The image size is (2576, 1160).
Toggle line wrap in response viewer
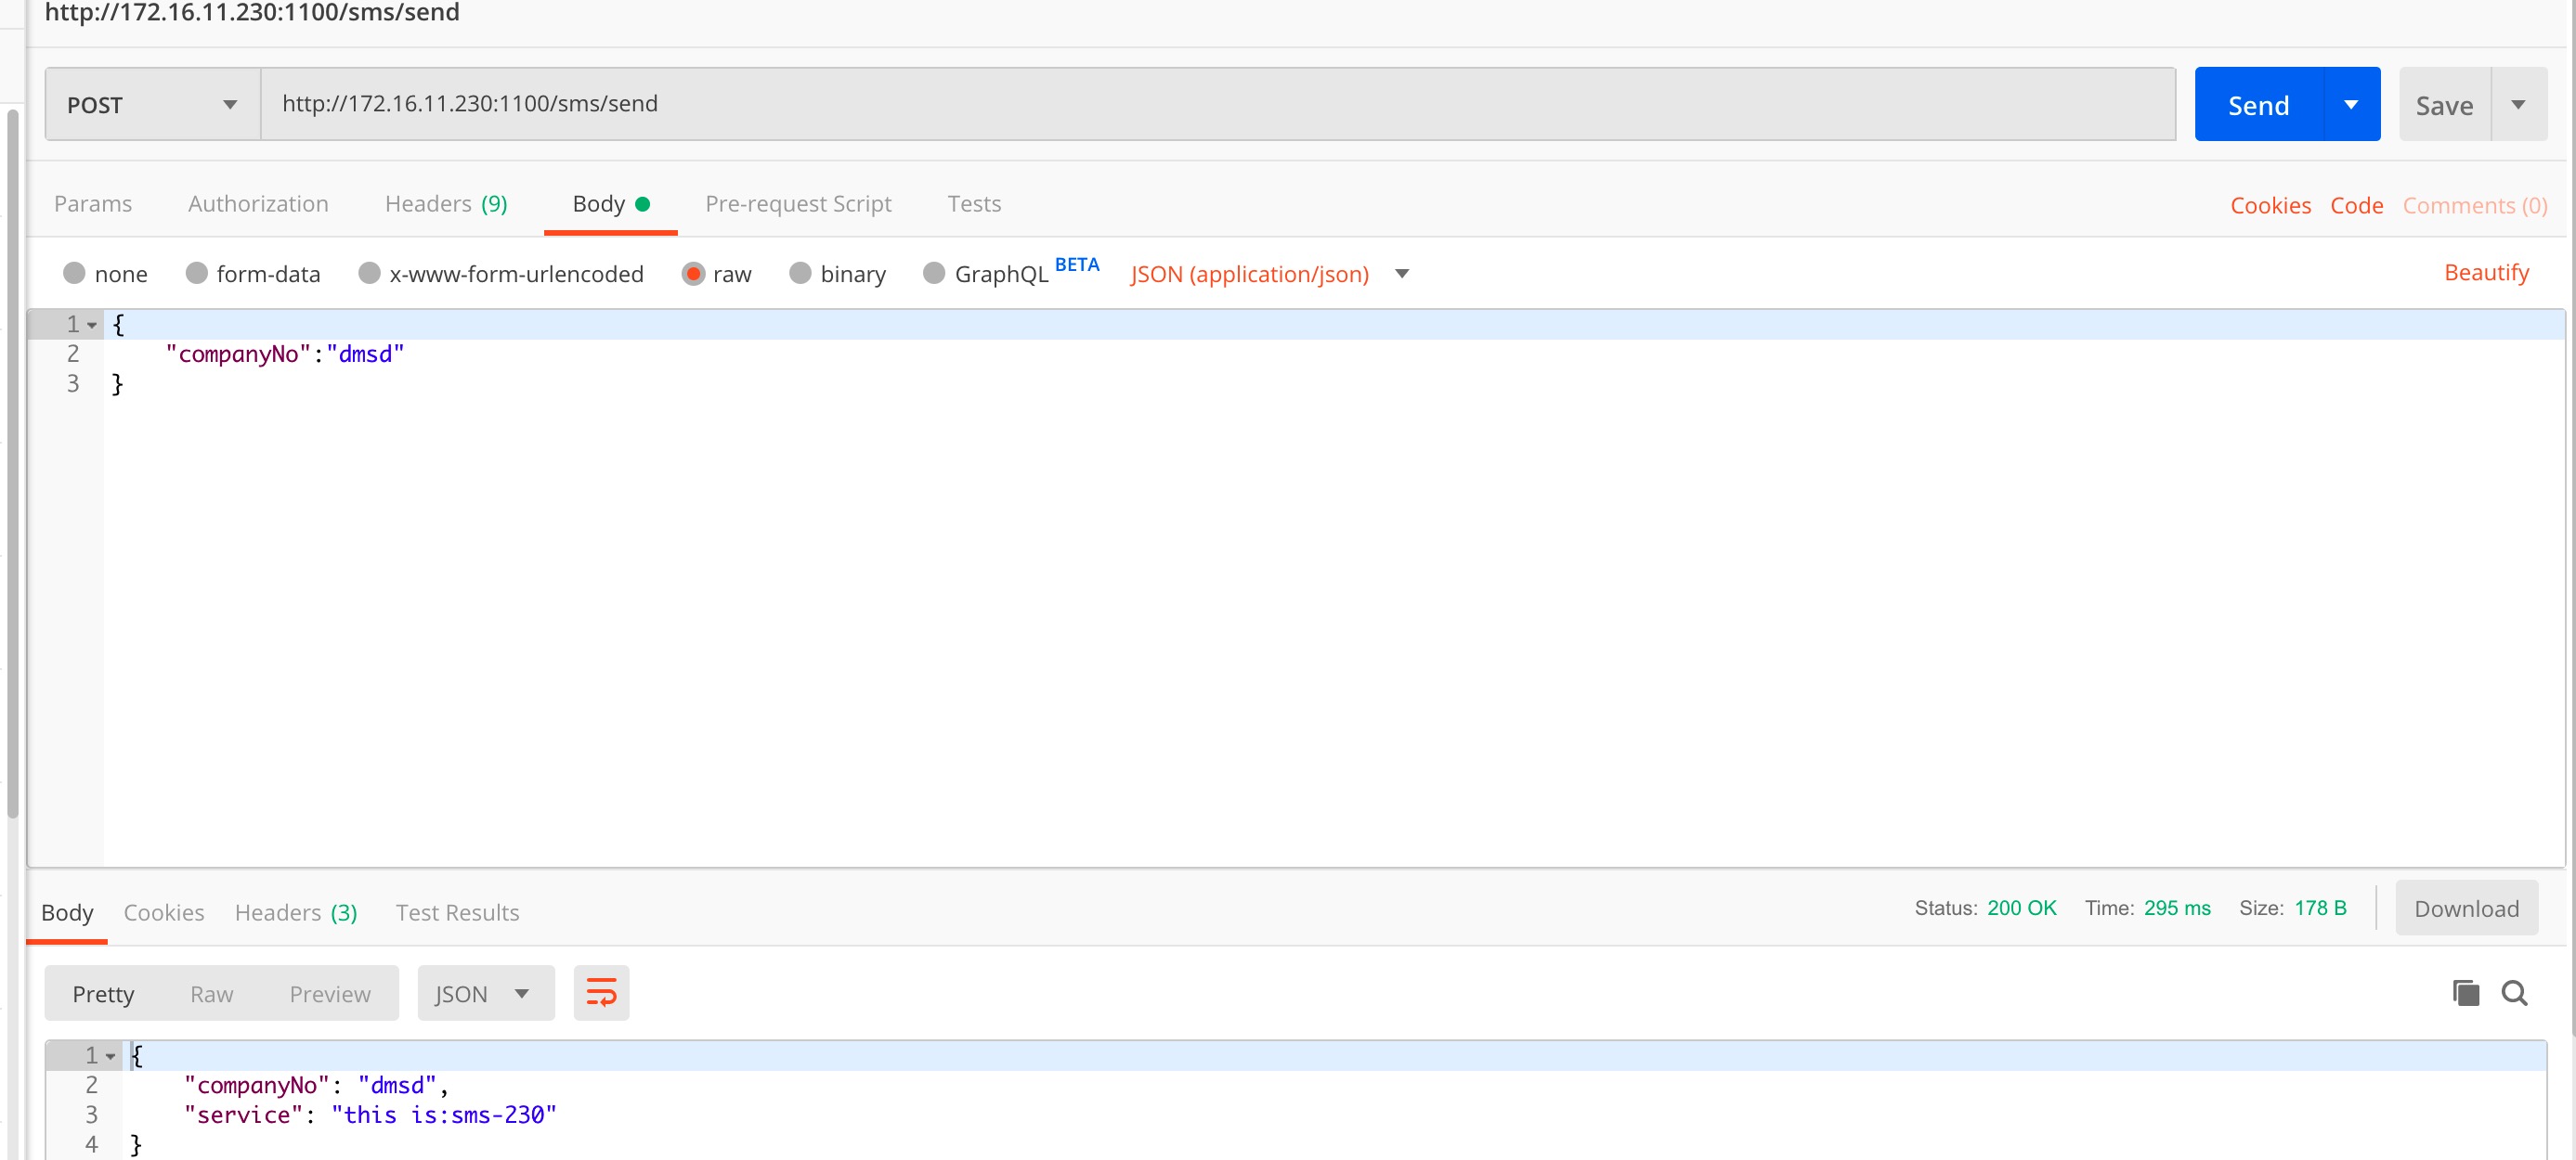[601, 993]
